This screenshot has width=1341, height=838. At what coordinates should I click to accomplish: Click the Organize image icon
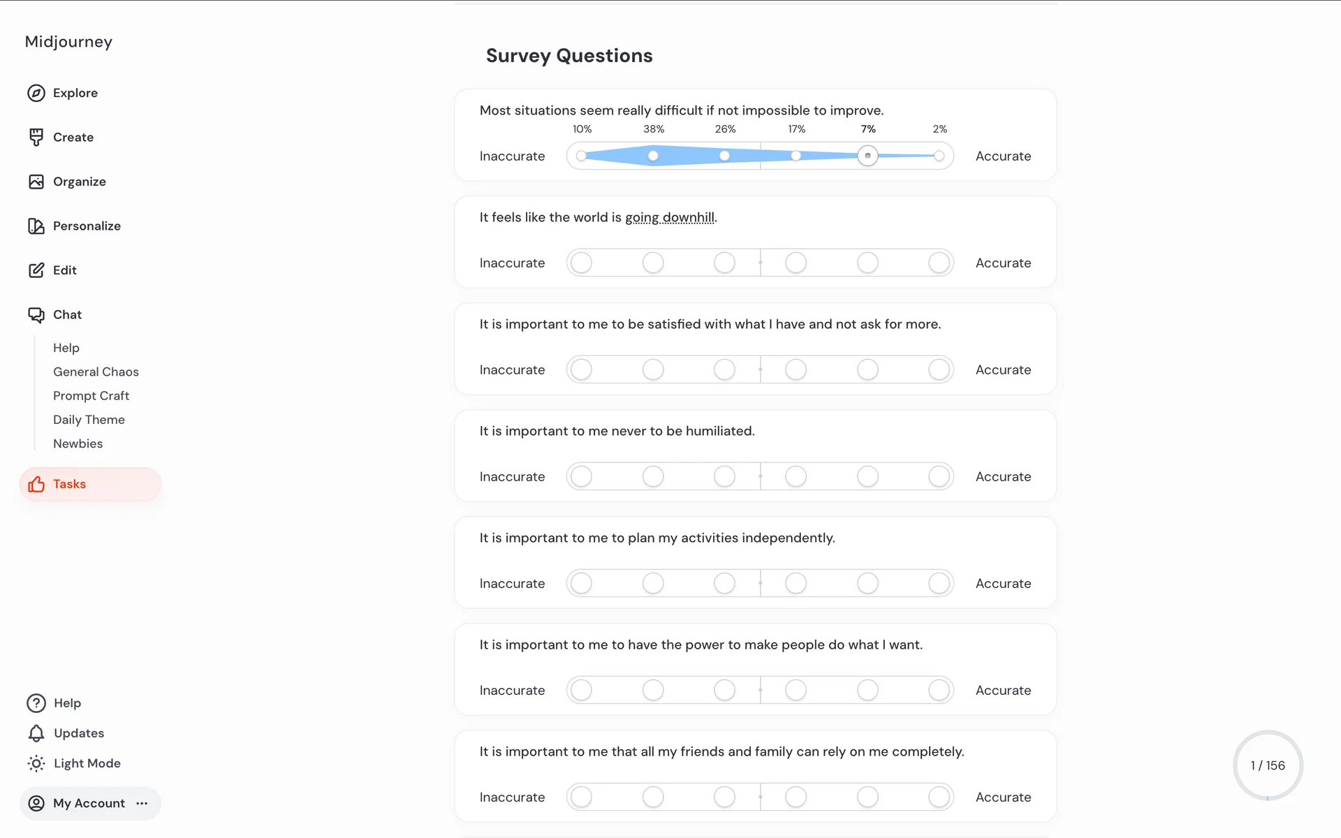[36, 182]
